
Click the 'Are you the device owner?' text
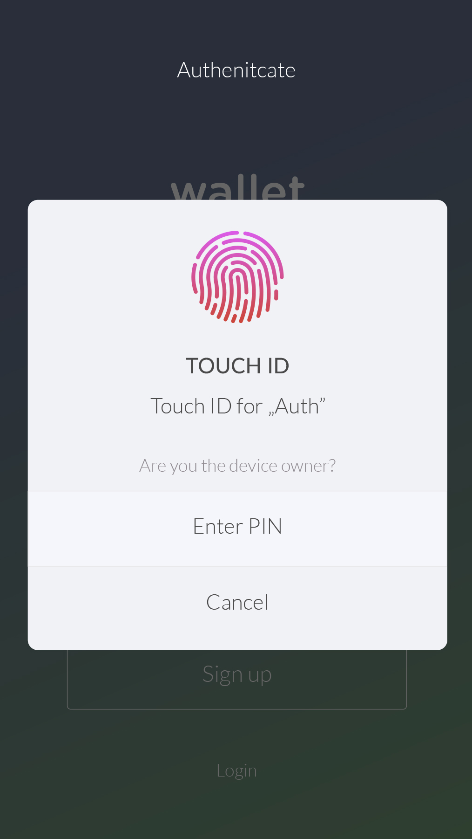237,466
